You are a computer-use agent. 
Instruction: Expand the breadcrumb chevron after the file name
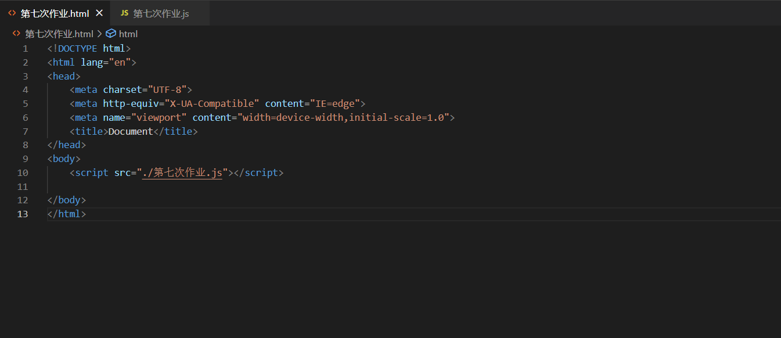tap(99, 34)
